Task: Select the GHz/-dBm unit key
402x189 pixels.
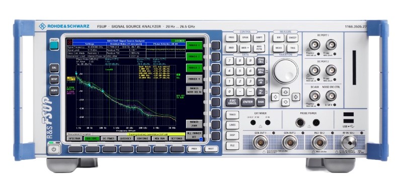Action: (261, 61)
